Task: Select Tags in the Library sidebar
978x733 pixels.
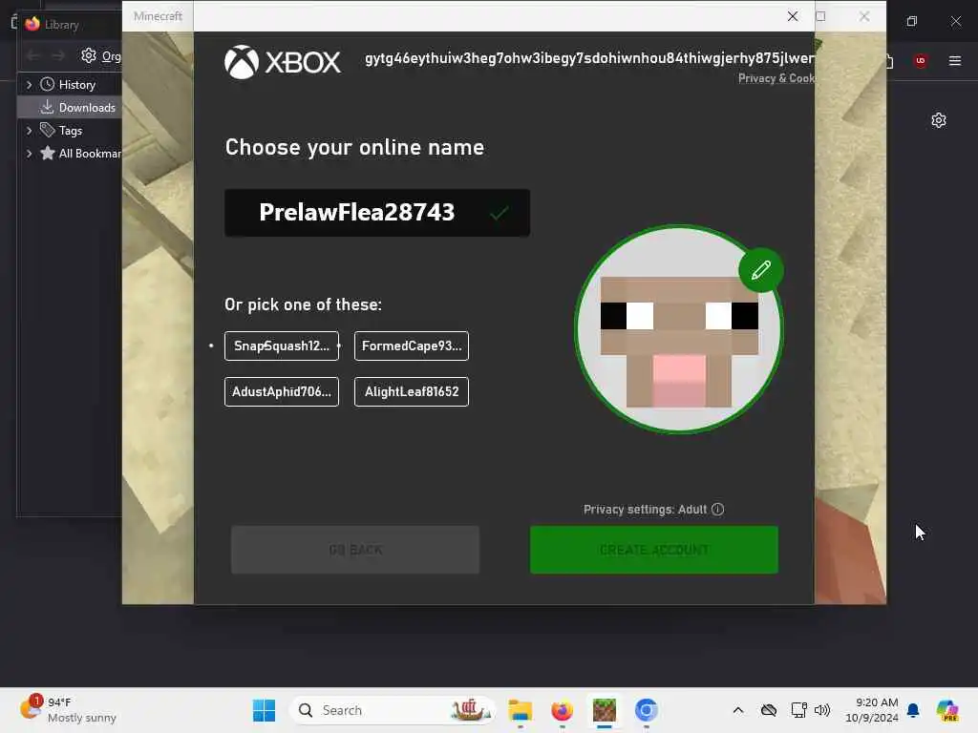Action: (70, 131)
